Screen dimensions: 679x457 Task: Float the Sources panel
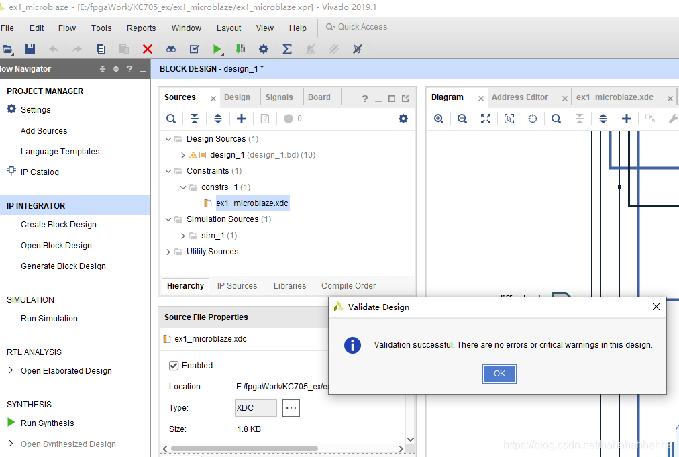pos(405,99)
